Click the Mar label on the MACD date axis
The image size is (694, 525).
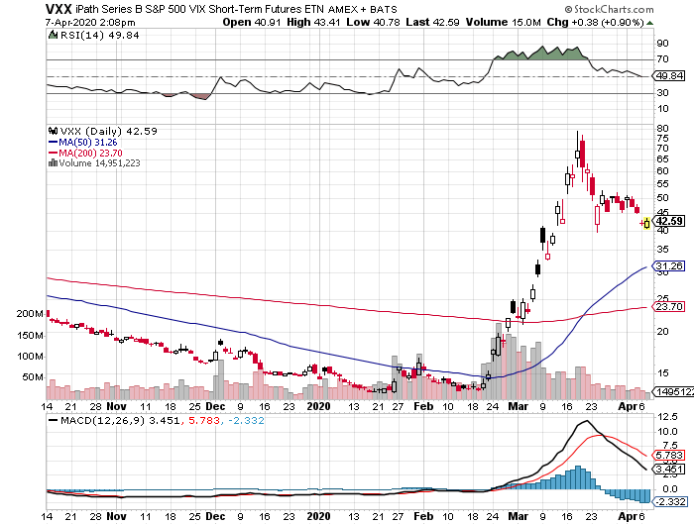tap(518, 516)
